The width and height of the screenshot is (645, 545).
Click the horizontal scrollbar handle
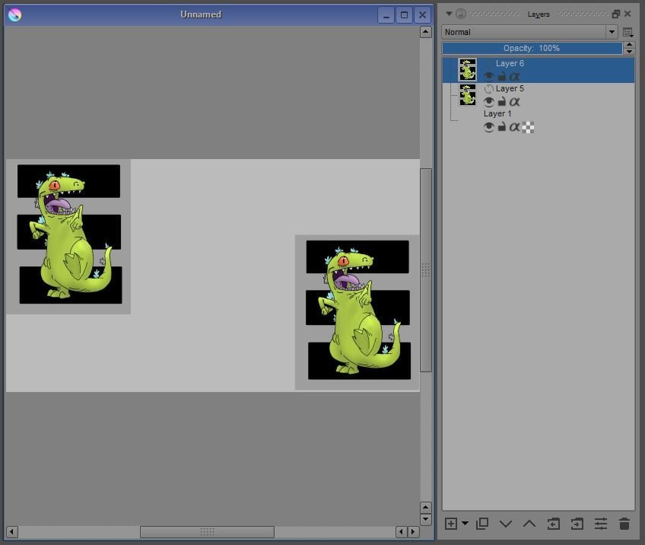point(208,532)
